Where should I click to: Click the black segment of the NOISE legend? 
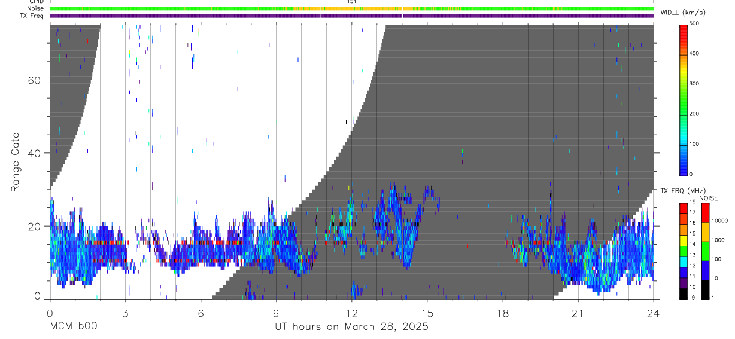(705, 289)
